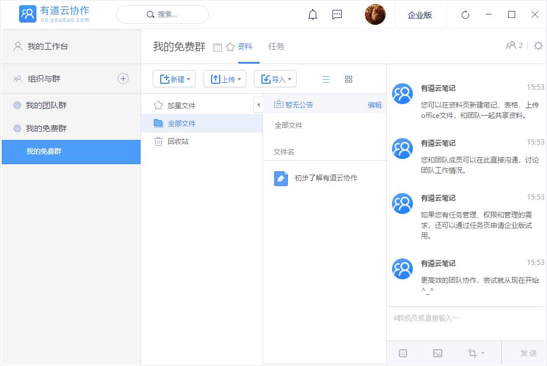Click the message input field

point(466,323)
